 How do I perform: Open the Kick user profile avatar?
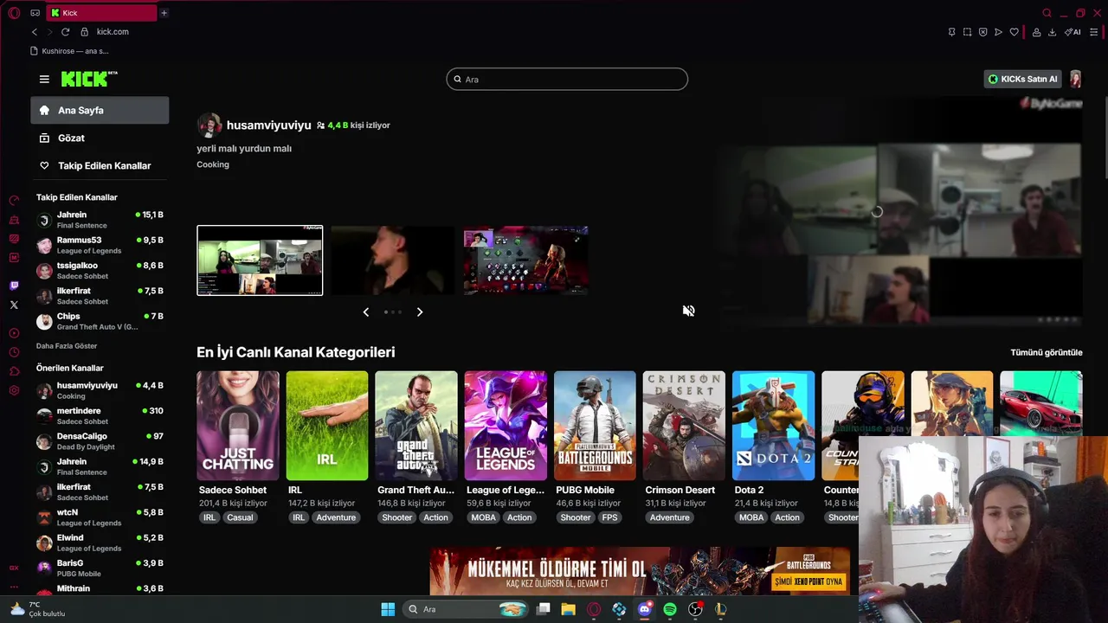pyautogui.click(x=1075, y=79)
